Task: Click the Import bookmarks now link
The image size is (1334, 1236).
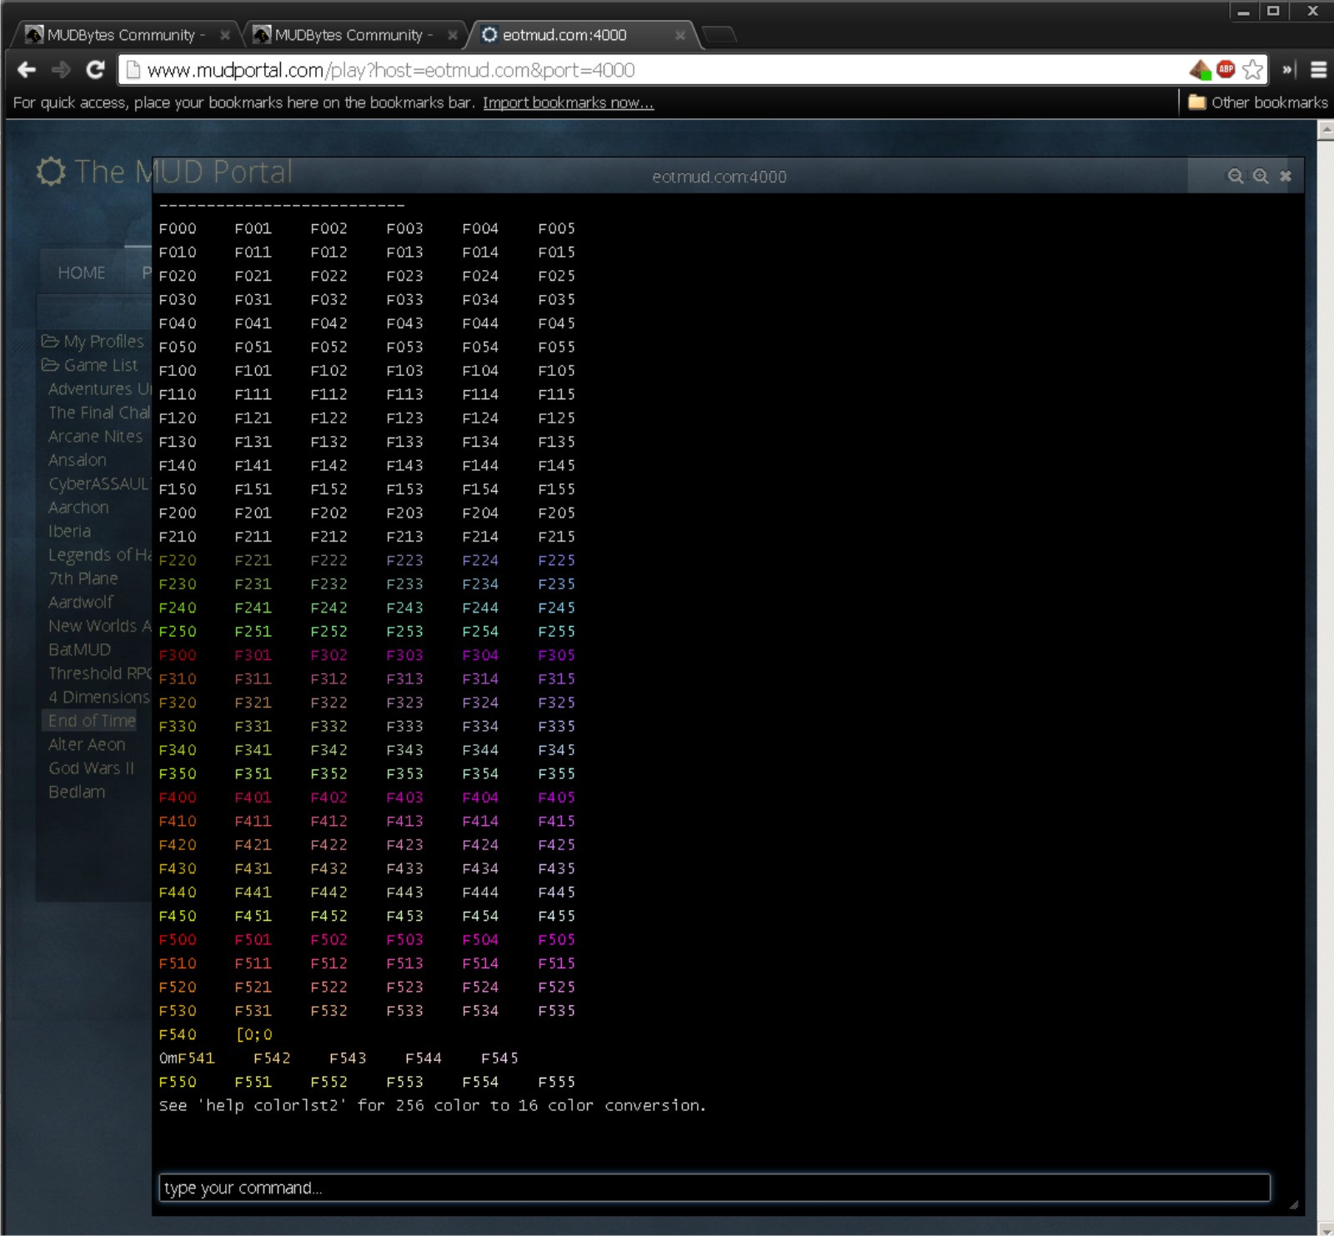Action: (568, 103)
